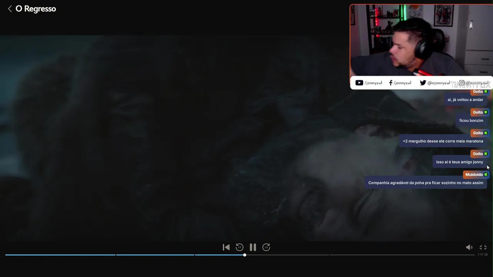The height and width of the screenshot is (277, 493).
Task: Click the chat message about meia maratona
Action: point(443,141)
